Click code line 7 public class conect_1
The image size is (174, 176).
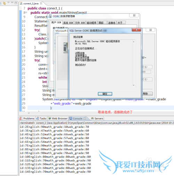point(45,8)
